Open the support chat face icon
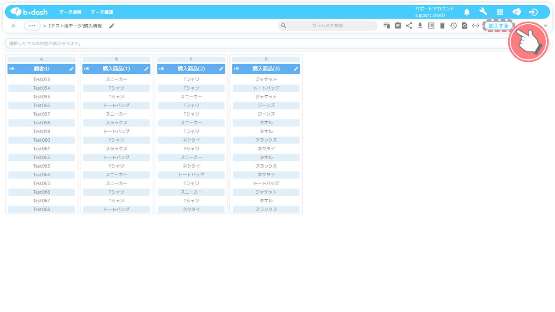The width and height of the screenshot is (555, 312). (x=516, y=12)
